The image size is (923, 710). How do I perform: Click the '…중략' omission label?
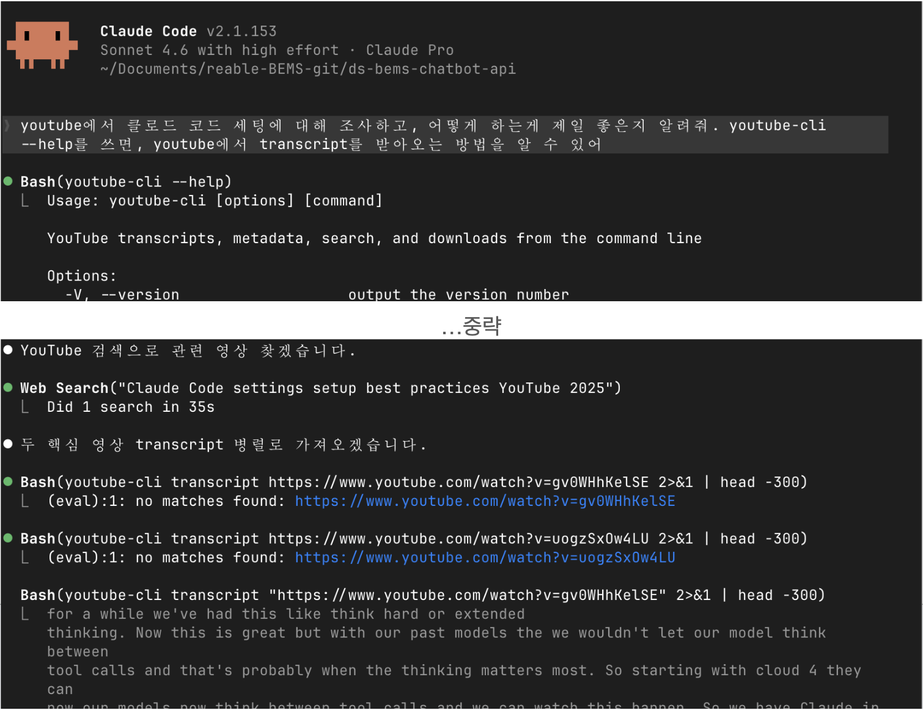click(x=471, y=326)
